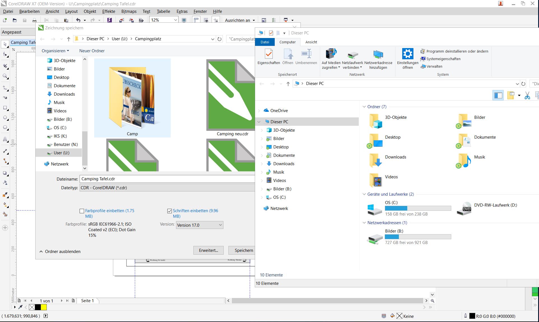Click the Export icon in the standard toolbar
Viewport: 539px width, 322px height.
click(131, 20)
